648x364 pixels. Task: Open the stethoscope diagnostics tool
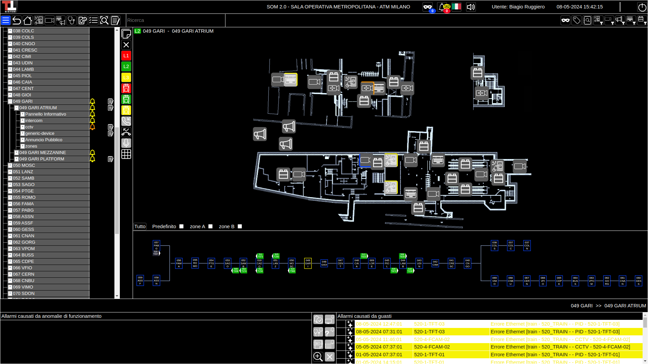[x=71, y=21]
